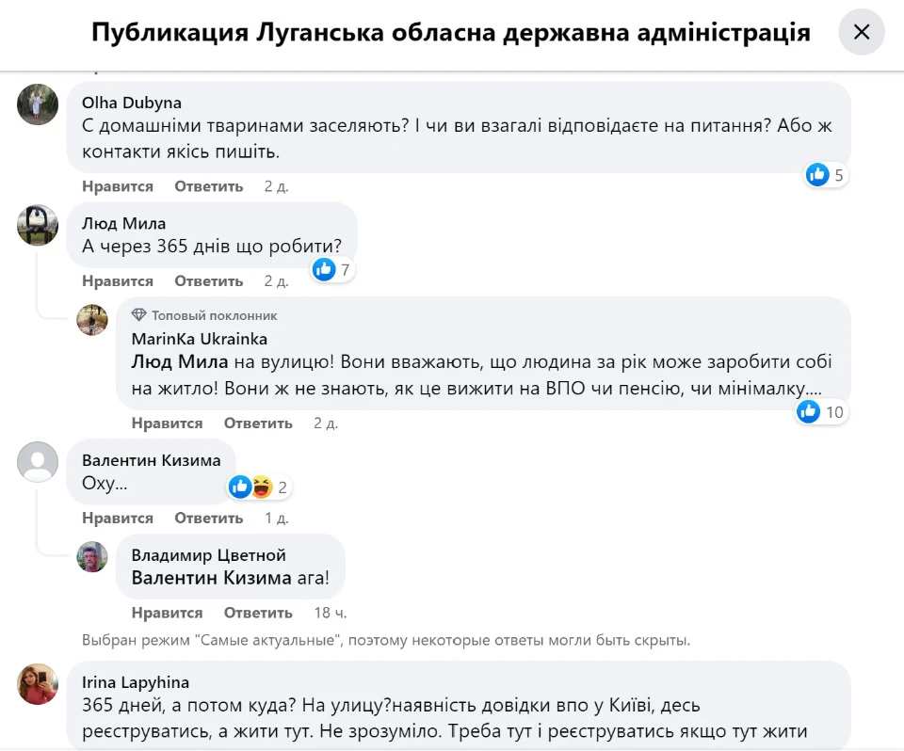904x751 pixels.
Task: Click Ответить under MarinKa Ukrainka's reply
Action: 258,423
